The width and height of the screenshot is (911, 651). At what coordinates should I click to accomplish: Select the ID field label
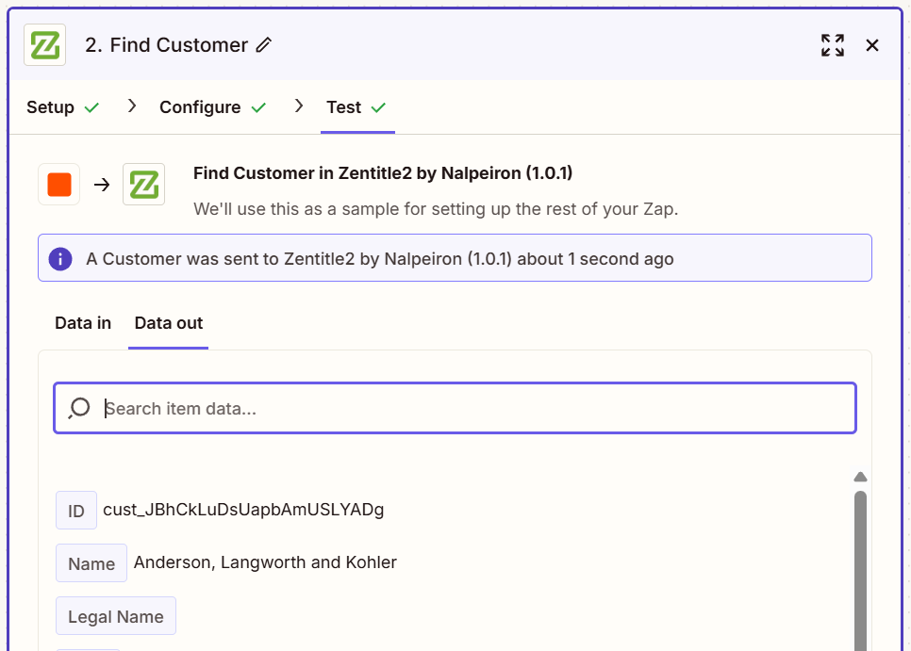(76, 511)
